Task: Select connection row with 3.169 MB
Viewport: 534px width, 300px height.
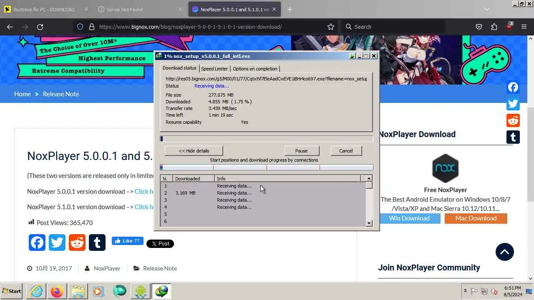Action: 263,193
